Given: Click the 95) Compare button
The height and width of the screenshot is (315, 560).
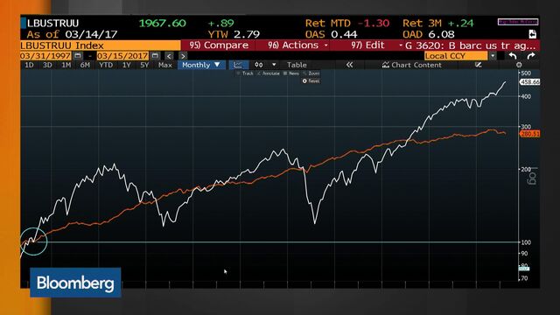Looking at the screenshot, I should (x=219, y=45).
